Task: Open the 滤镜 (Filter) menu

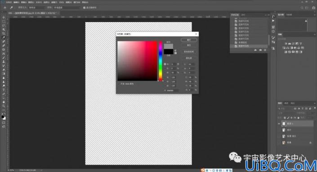Action: click(x=54, y=2)
